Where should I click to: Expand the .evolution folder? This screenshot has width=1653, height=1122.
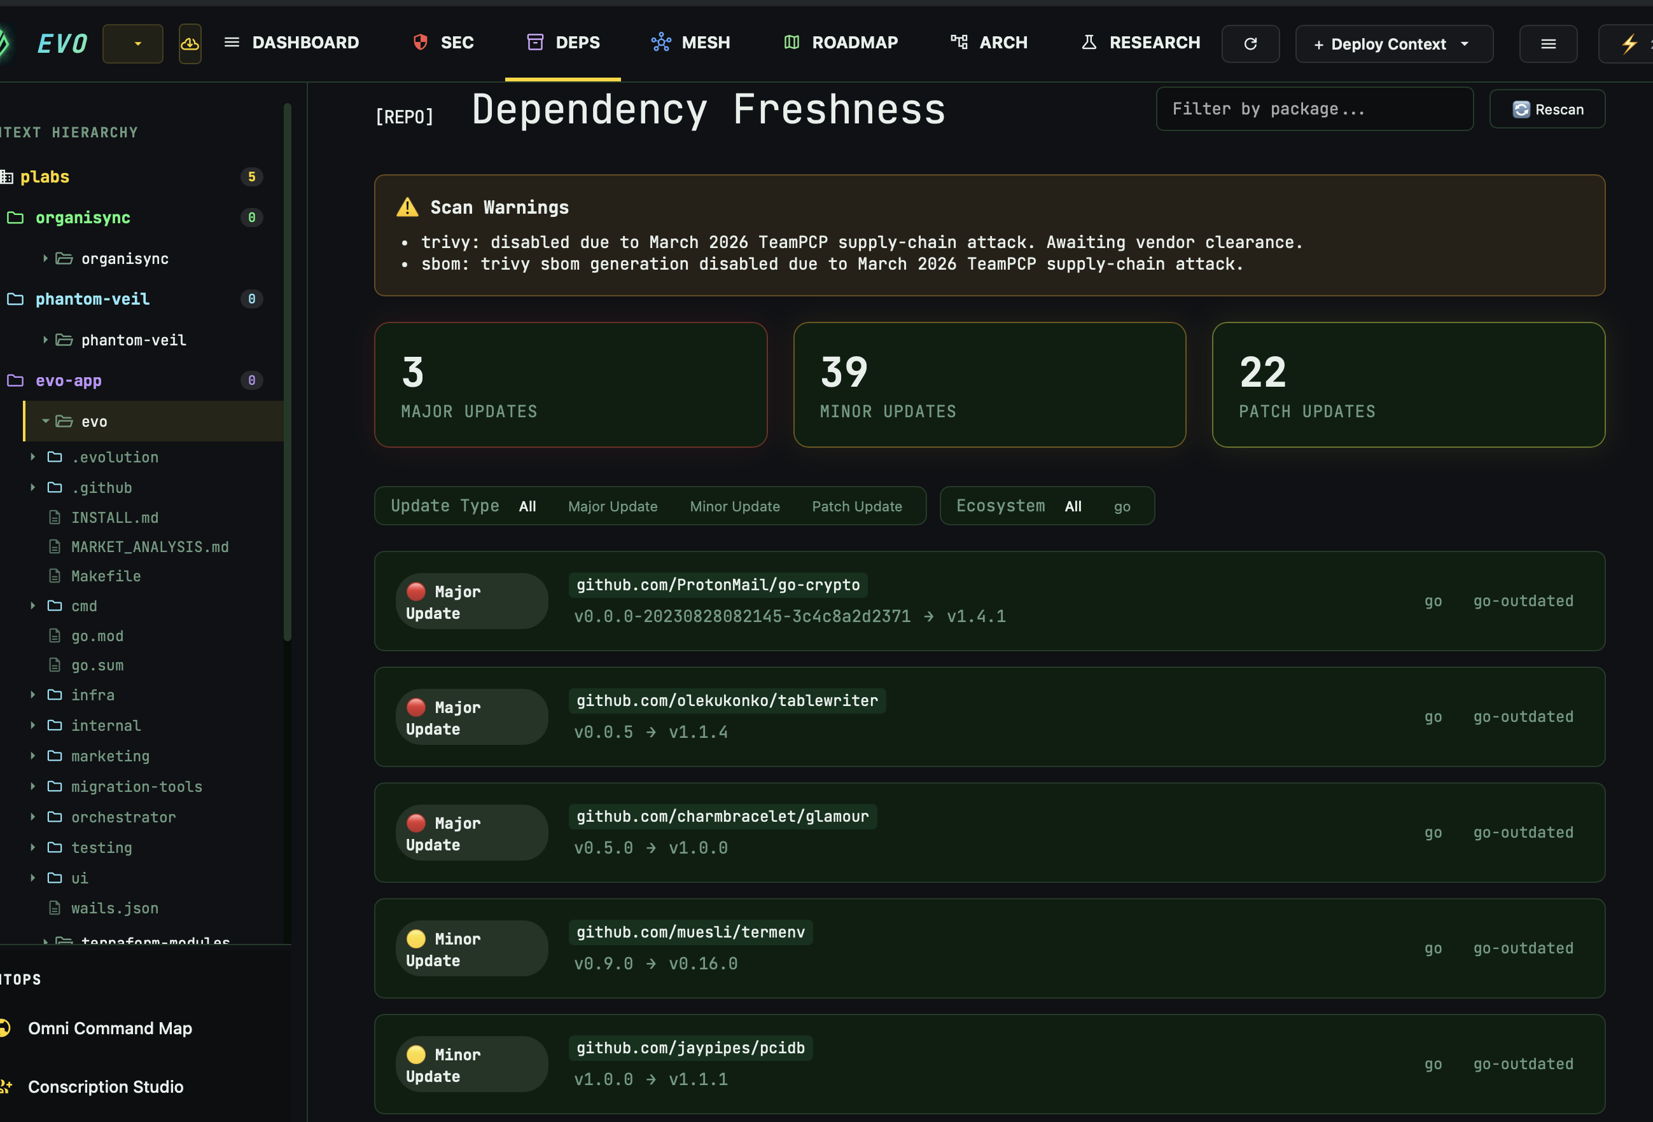32,457
